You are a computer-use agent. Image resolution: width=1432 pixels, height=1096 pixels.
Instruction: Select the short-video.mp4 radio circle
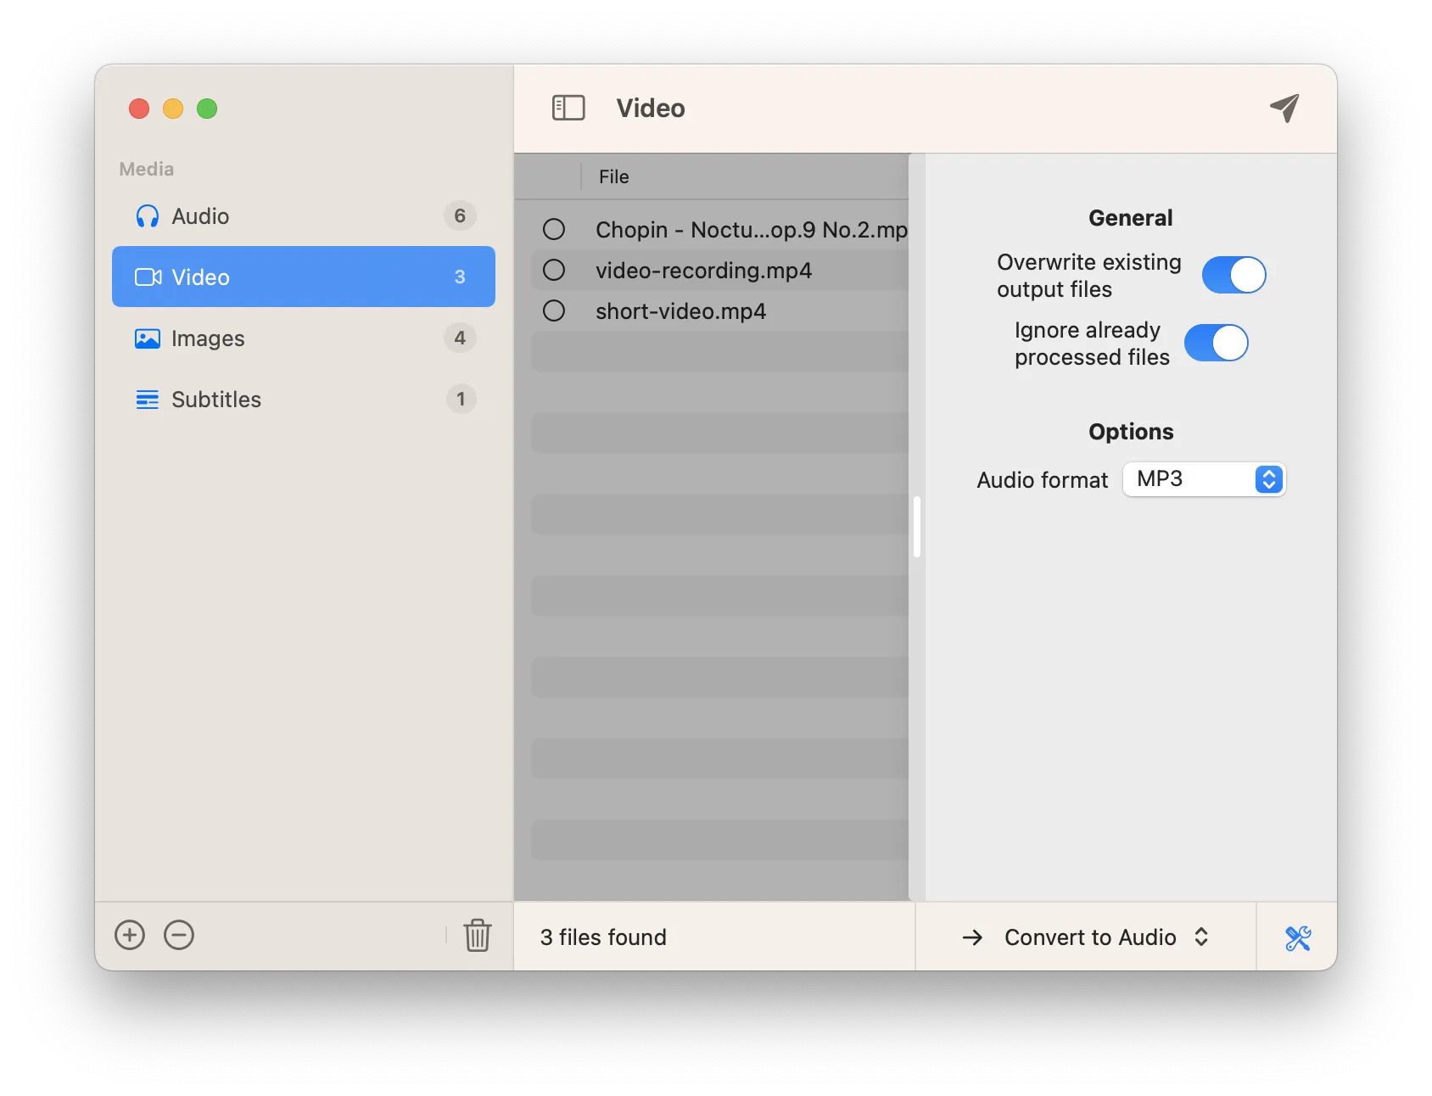point(554,310)
